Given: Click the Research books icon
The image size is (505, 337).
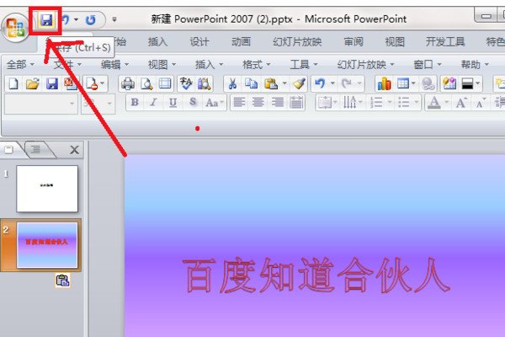Looking at the screenshot, I should [x=205, y=84].
